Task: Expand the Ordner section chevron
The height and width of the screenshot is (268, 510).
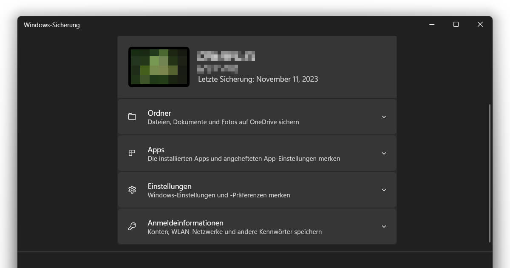Action: [x=384, y=116]
